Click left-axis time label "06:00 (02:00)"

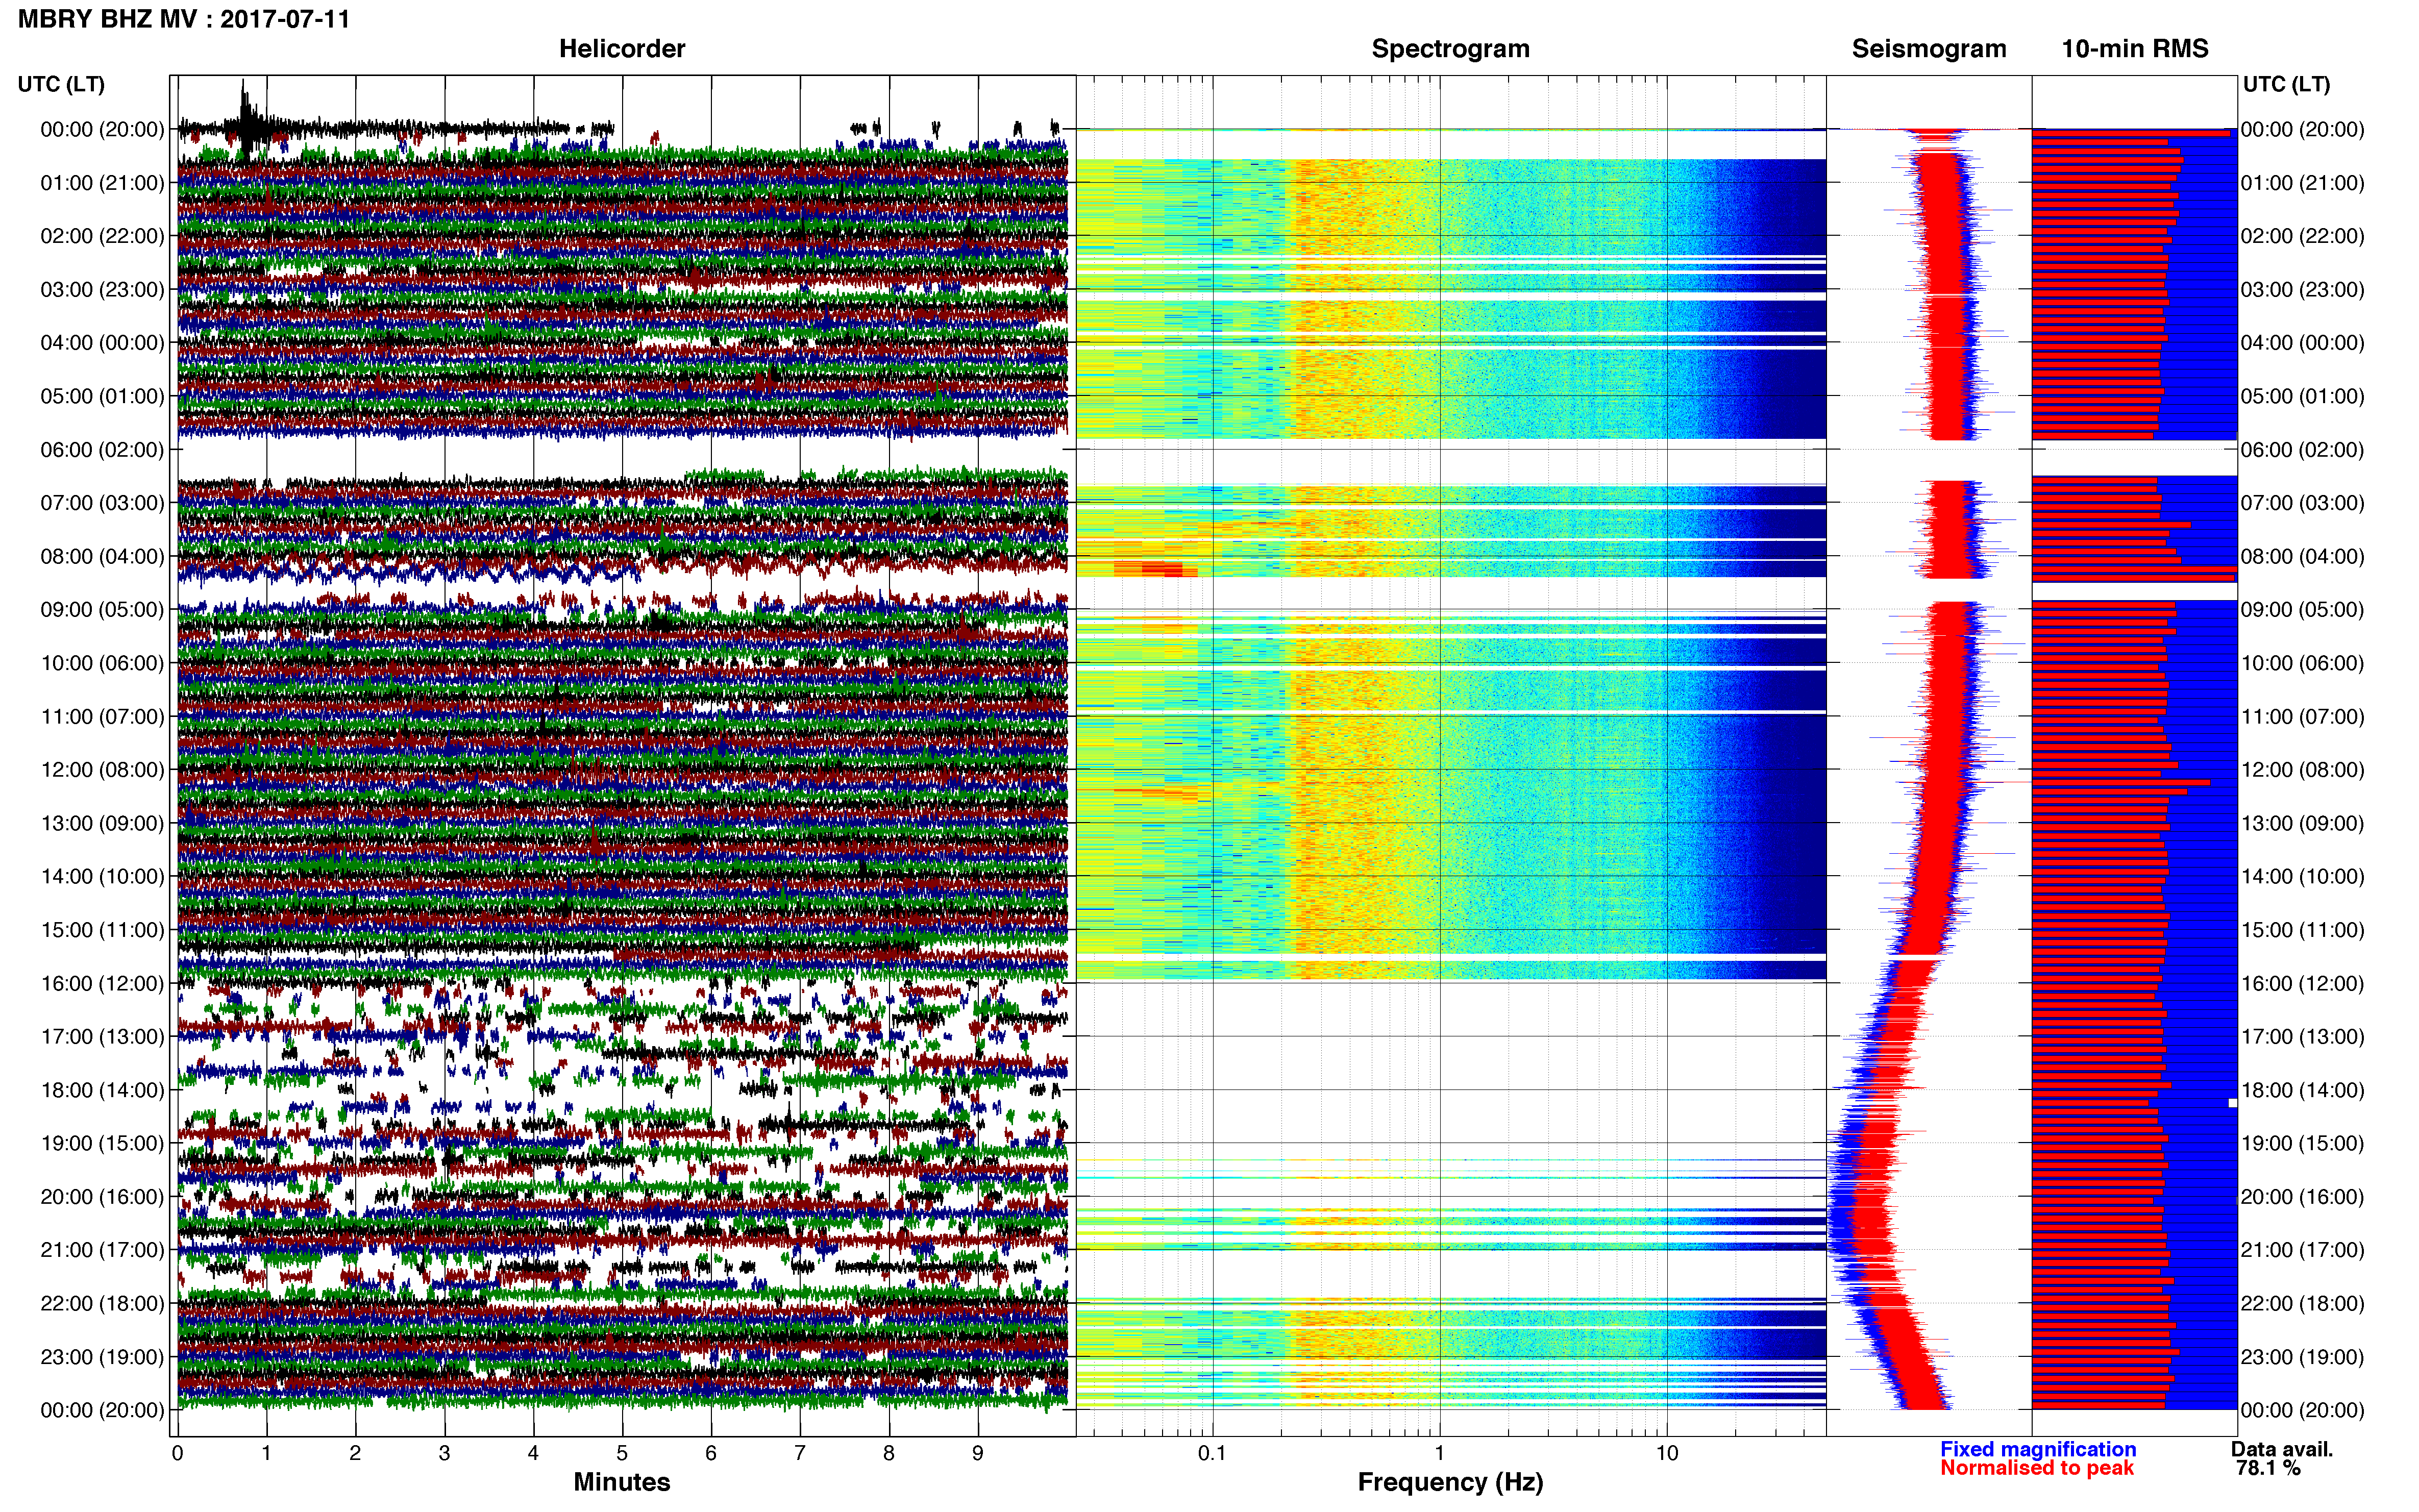click(102, 450)
